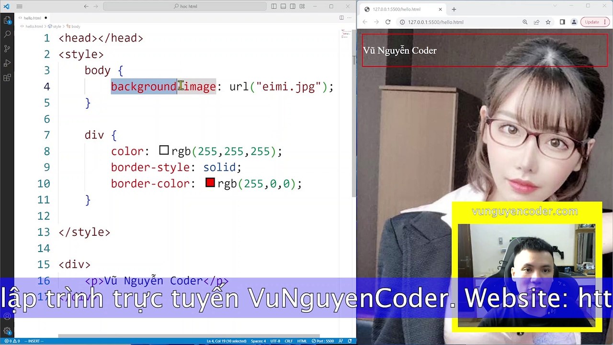This screenshot has width=613, height=345.
Task: Open the Chrome profile avatar
Action: 574,22
